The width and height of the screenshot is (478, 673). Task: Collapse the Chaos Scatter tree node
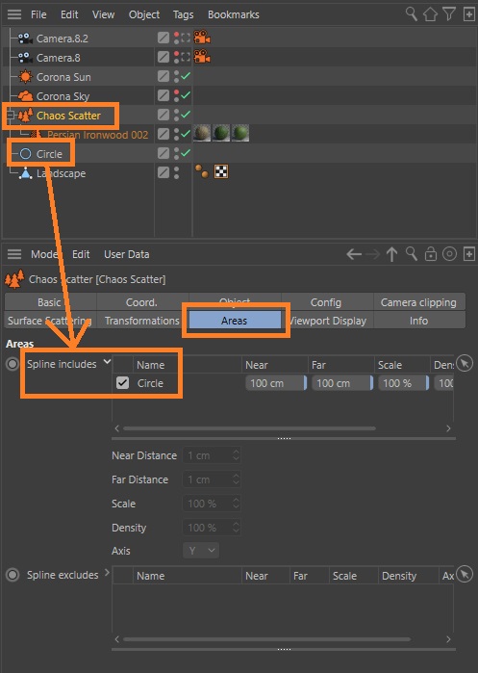pyautogui.click(x=10, y=115)
